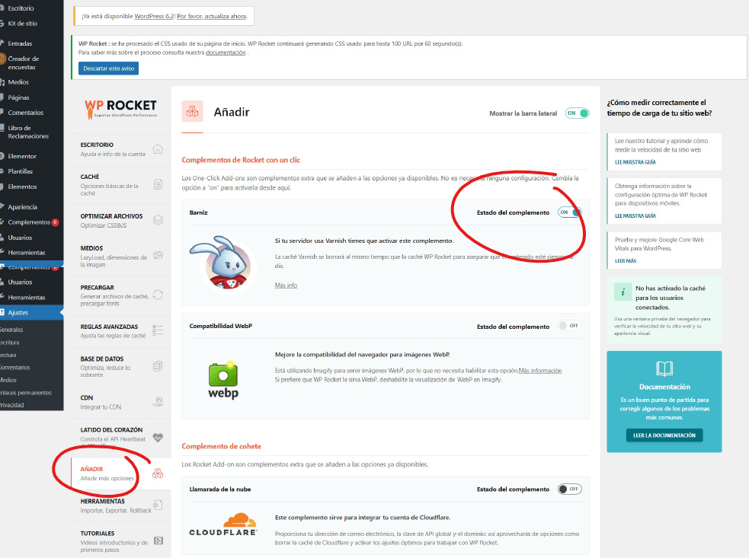Click the Barniz add-on title
This screenshot has width=749, height=558.
[198, 212]
